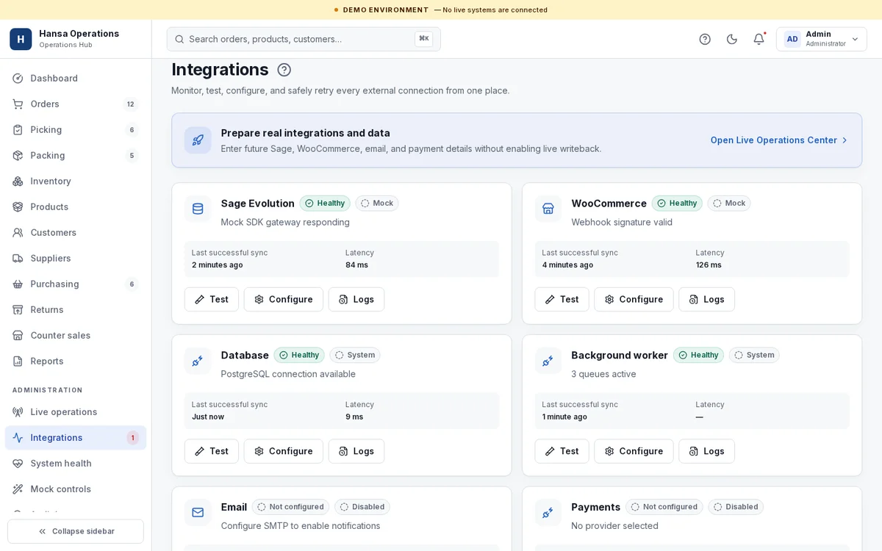This screenshot has width=882, height=551.
Task: Click the WooCommerce store icon
Action: coord(548,209)
